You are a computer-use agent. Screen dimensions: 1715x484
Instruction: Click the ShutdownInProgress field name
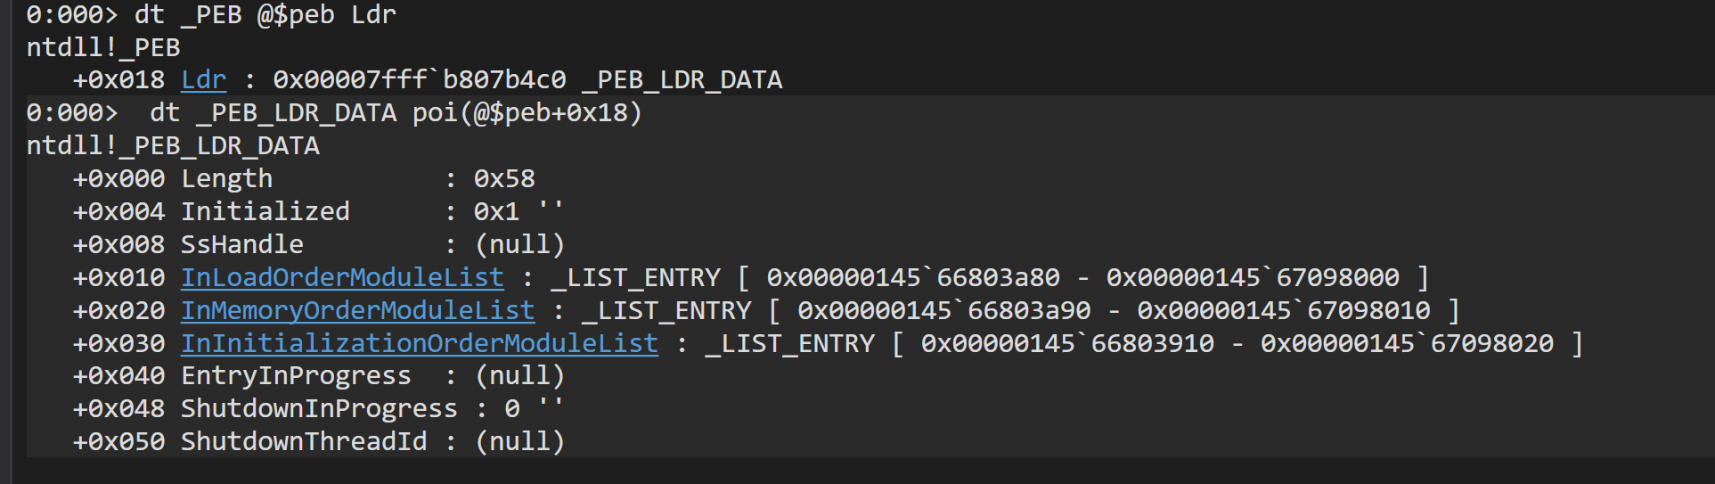click(319, 409)
